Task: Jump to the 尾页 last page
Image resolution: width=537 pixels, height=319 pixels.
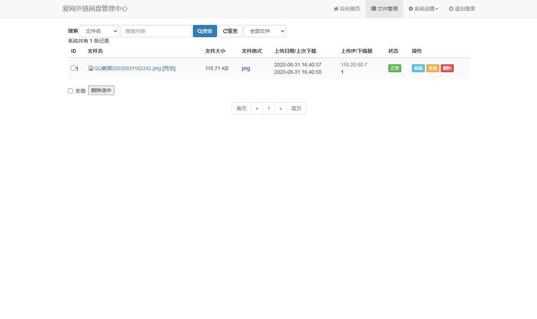Action: pos(296,108)
